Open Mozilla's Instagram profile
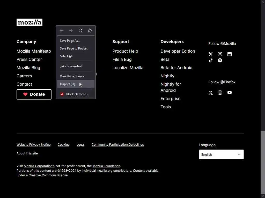 (x=220, y=54)
